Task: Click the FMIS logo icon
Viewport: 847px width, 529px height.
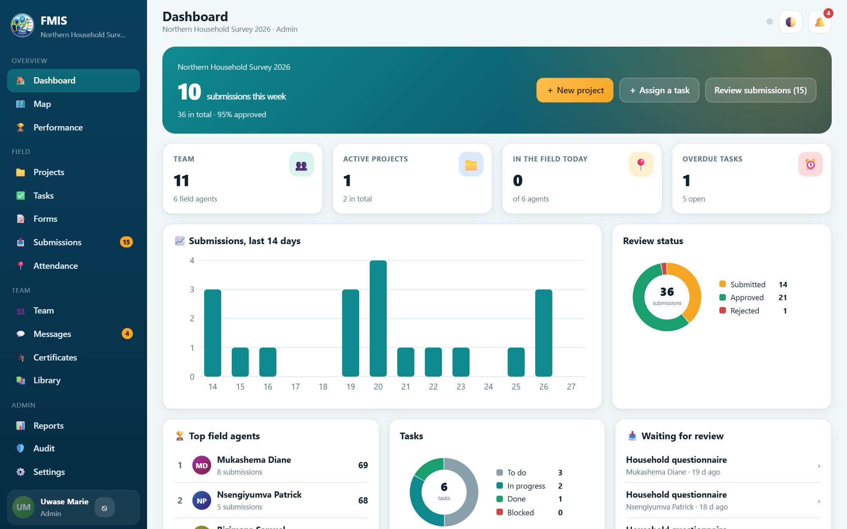Action: 22,25
